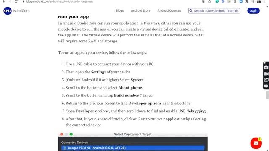
Task: Click the Select Deployment Target title
Action: [x=133, y=134]
